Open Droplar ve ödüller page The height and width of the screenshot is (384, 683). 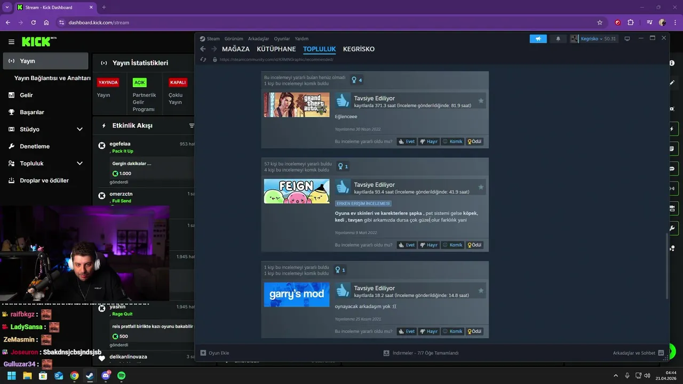point(44,180)
